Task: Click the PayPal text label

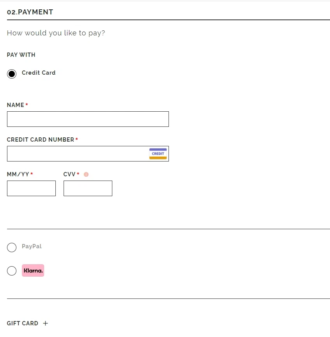Action: 32,246
